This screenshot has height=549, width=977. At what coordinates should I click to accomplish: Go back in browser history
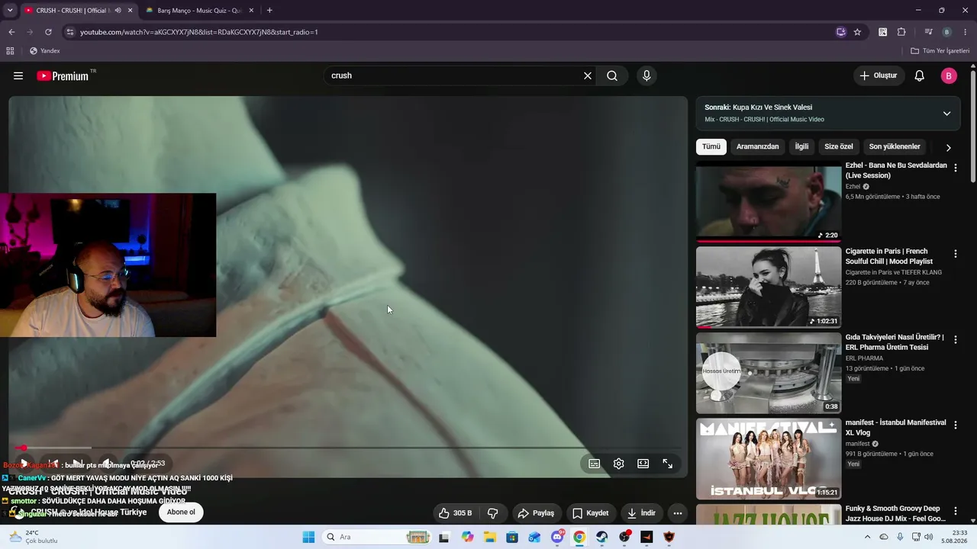(11, 32)
